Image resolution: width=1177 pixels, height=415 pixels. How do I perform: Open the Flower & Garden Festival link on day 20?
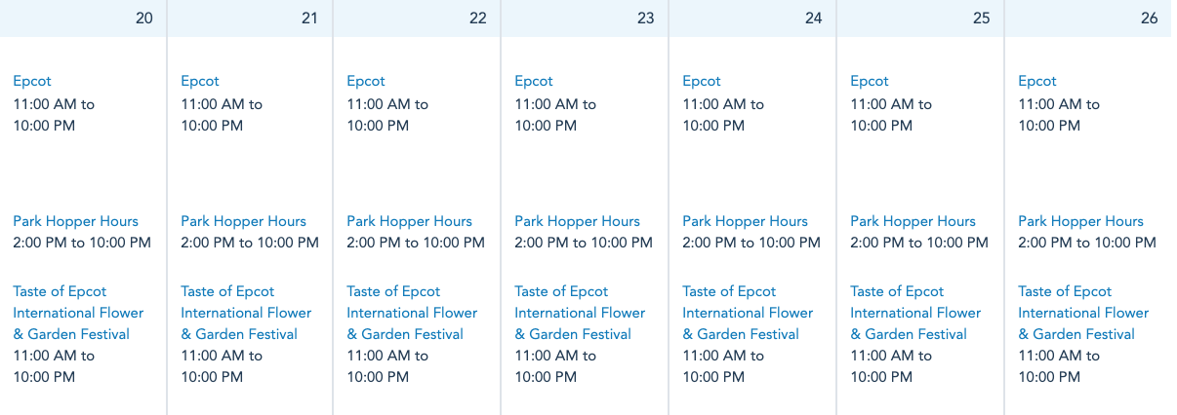point(78,313)
